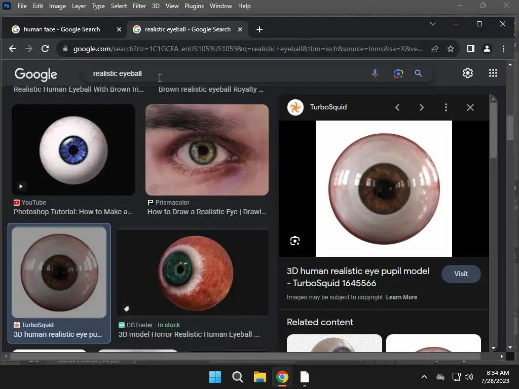Click the realistic eyeball search box
This screenshot has width=519, height=389.
(225, 73)
